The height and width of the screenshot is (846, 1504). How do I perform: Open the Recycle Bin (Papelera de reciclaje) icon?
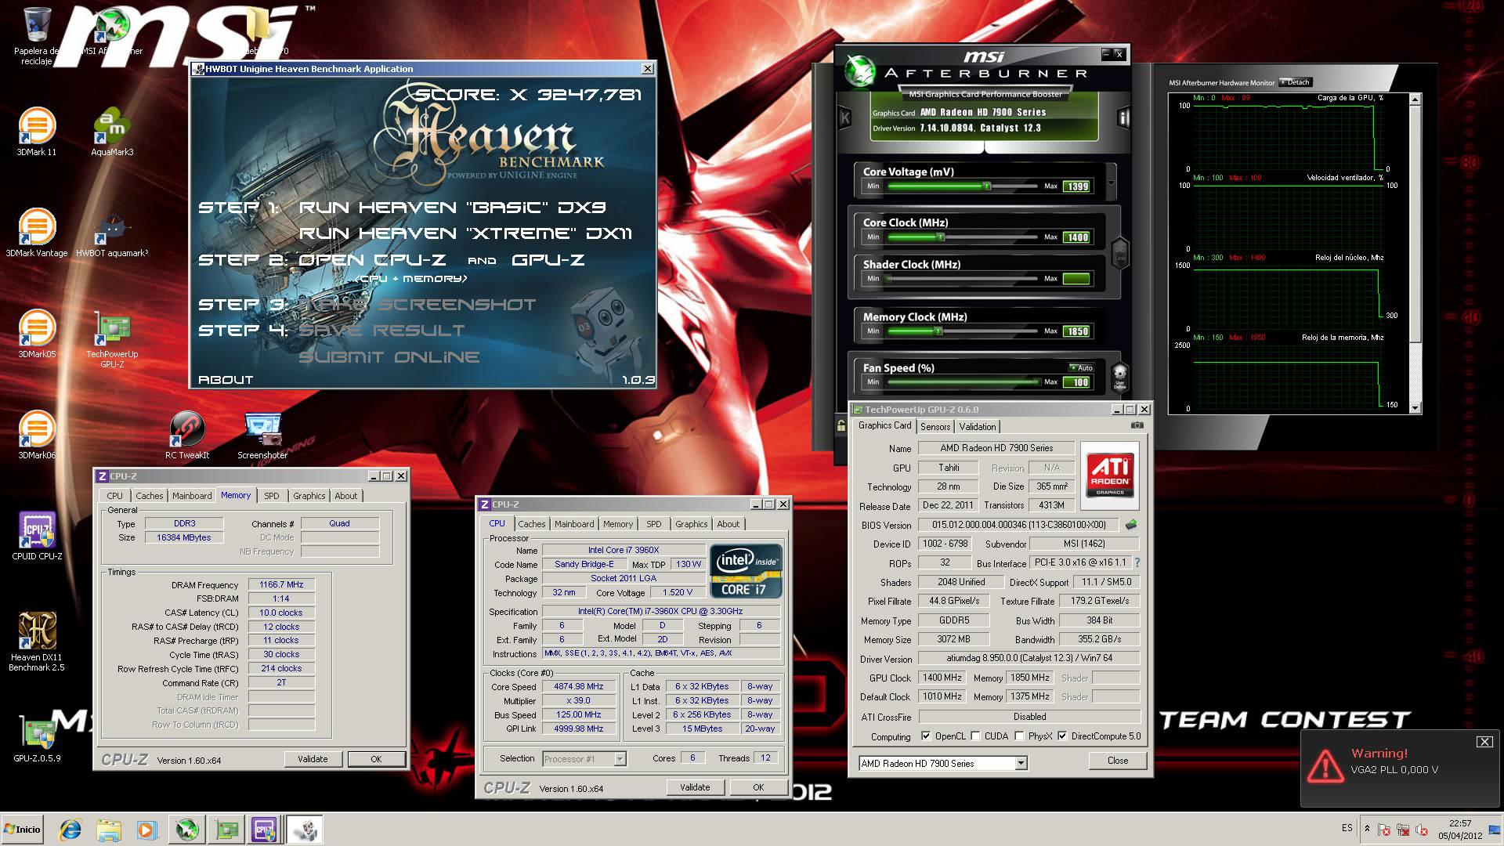coord(36,35)
